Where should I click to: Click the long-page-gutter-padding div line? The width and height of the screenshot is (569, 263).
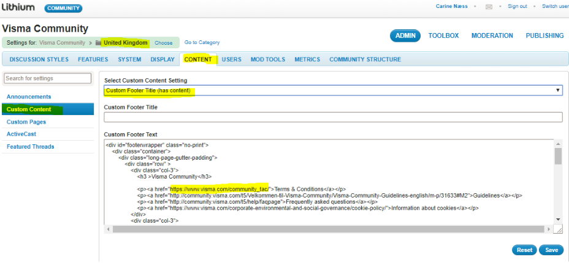pos(167,157)
